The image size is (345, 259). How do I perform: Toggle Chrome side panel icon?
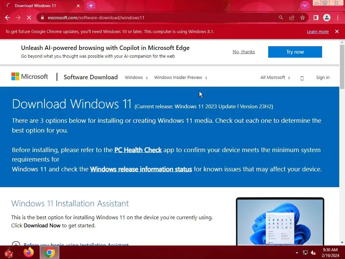pos(316,18)
